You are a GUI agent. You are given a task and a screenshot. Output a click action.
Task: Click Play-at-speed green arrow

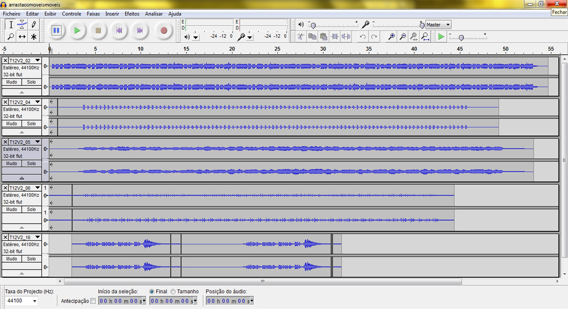click(441, 37)
